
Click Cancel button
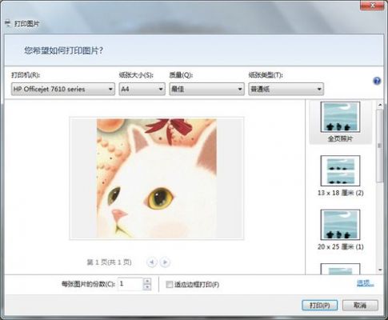click(360, 305)
